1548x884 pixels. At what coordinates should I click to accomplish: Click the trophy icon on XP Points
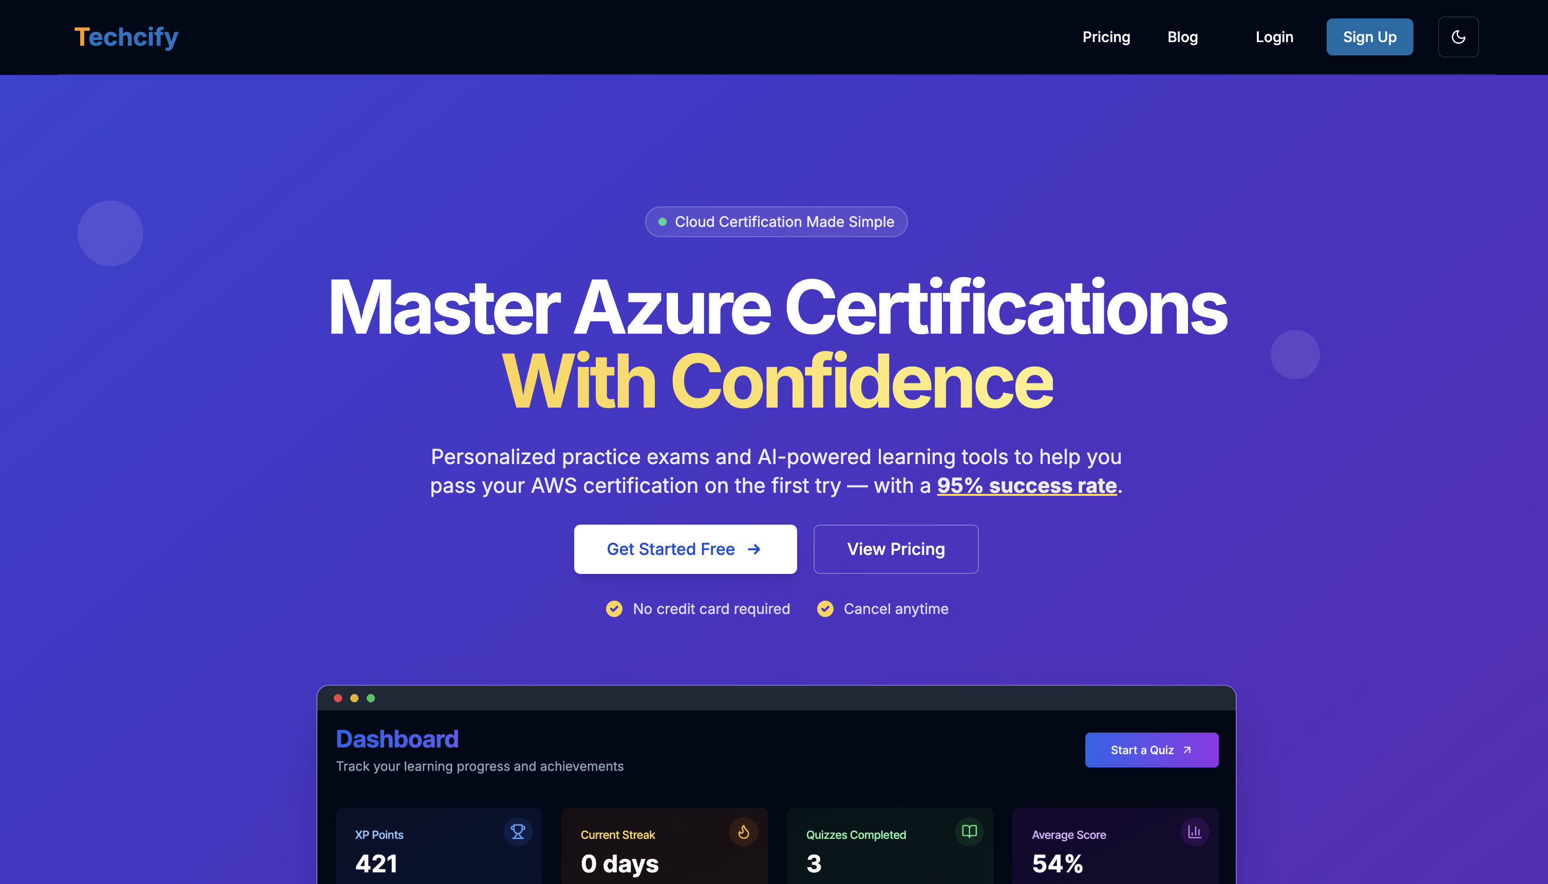point(517,831)
